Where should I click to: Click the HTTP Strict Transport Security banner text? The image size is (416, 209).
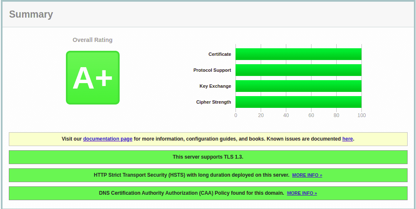191,175
